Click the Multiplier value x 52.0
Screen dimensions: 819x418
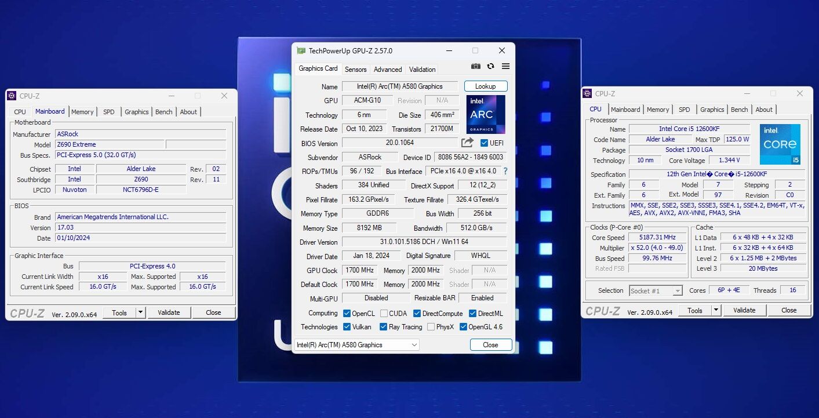coord(658,248)
